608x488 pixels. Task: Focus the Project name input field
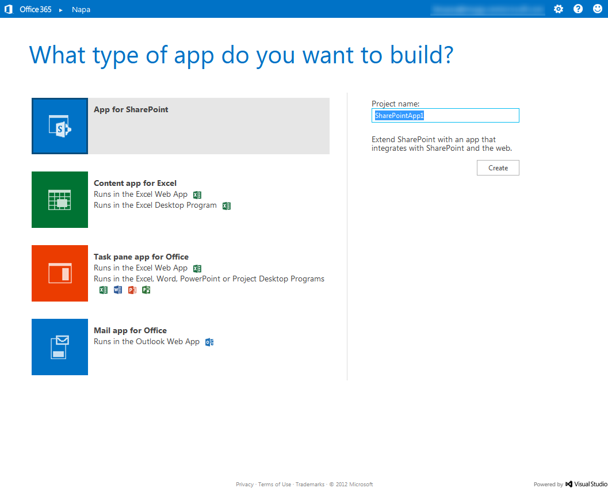click(445, 116)
